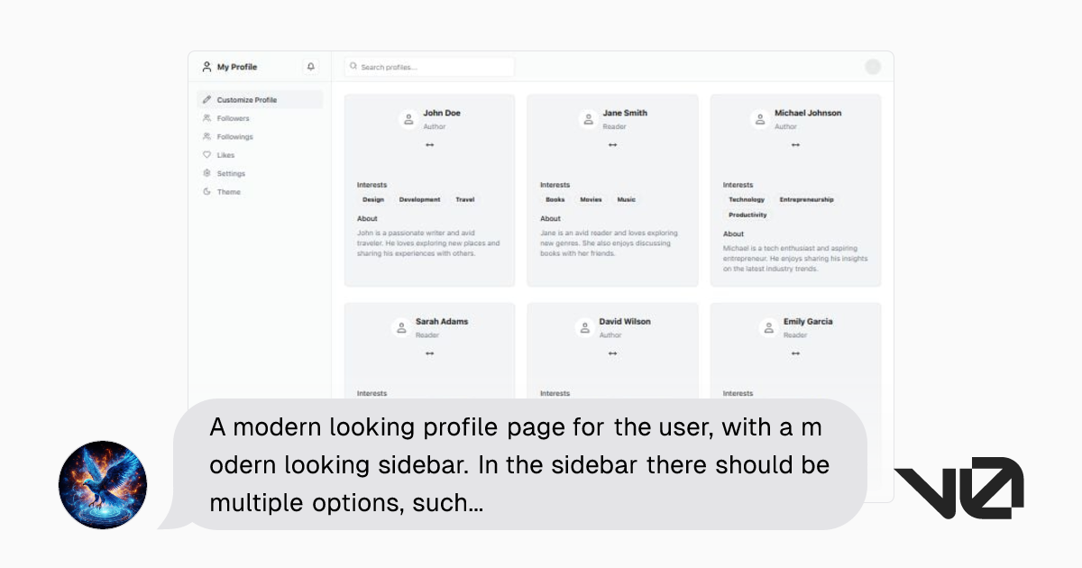Select the pencil icon next to Customize Profile

pos(208,99)
